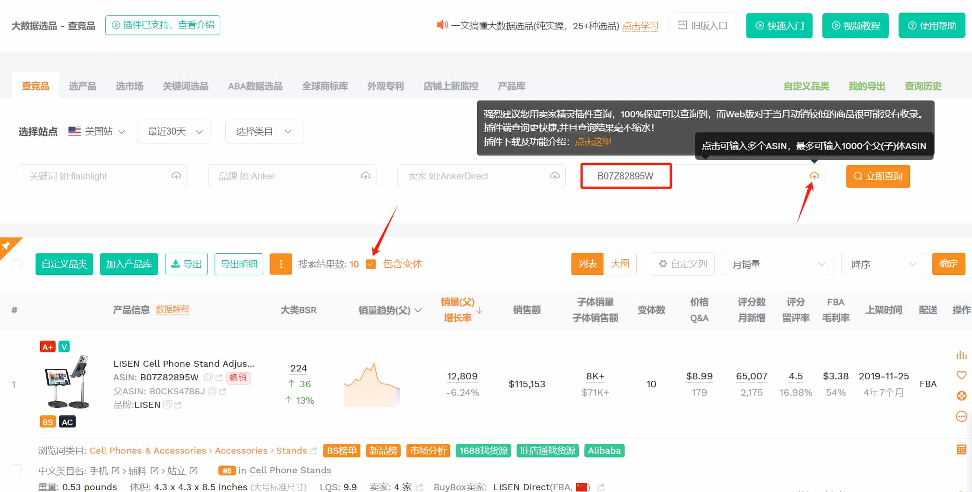This screenshot has width=972, height=492.
Task: Click the upload icon in brand field
Action: (366, 176)
